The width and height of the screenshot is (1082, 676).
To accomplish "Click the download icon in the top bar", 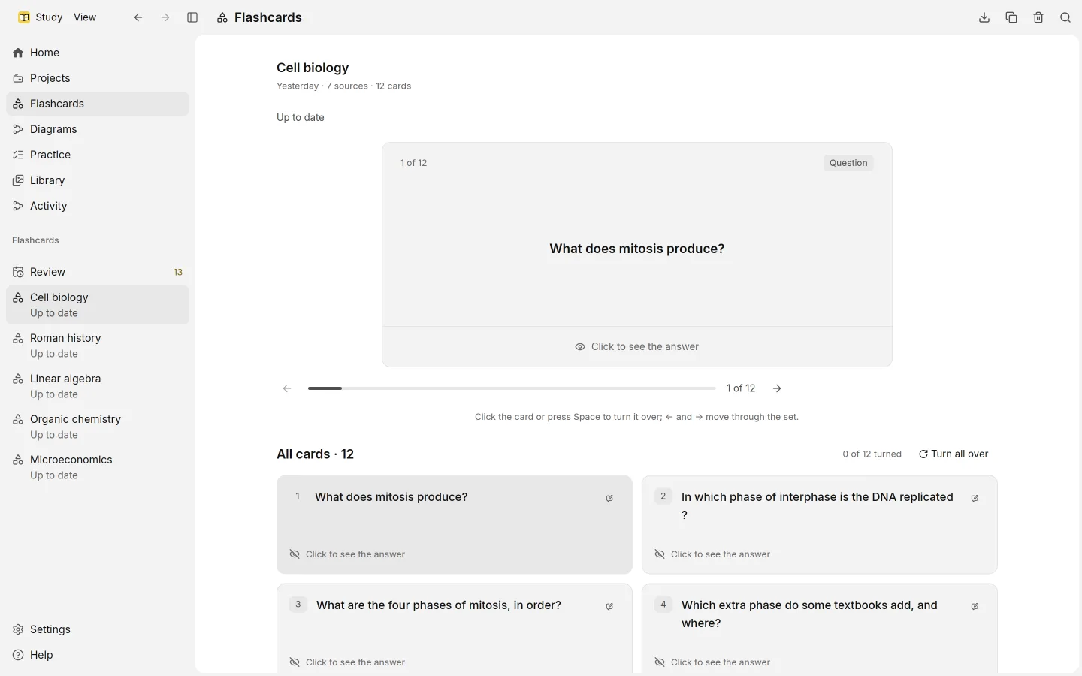I will [x=984, y=17].
